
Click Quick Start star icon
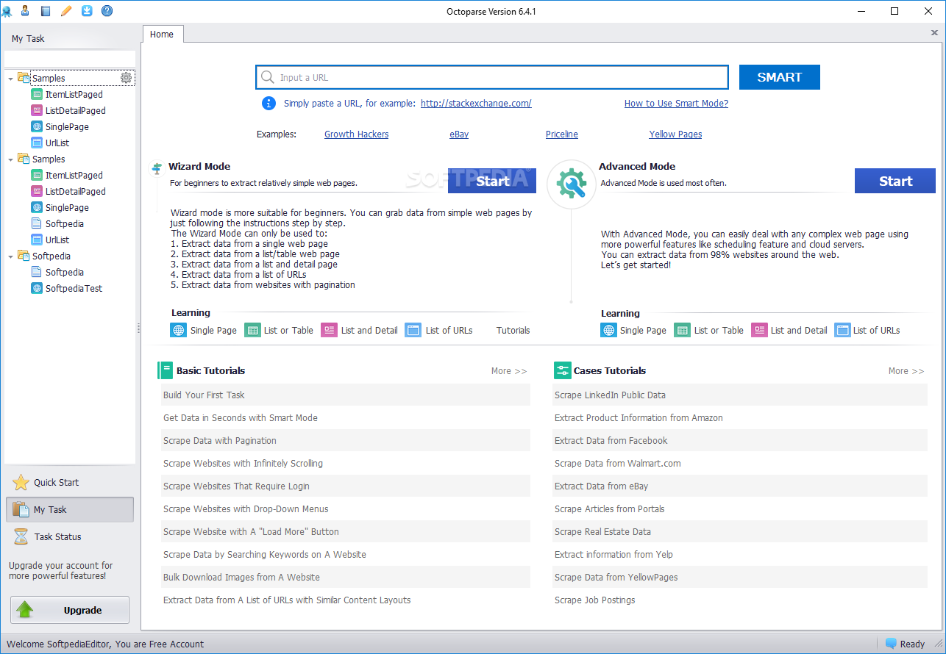[21, 483]
